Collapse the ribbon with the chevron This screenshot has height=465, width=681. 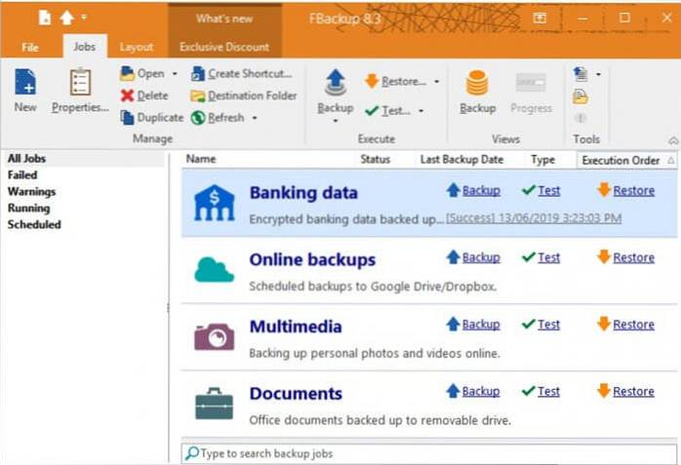coord(673,140)
